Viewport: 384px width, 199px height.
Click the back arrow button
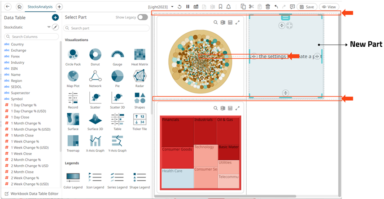pos(8,7)
